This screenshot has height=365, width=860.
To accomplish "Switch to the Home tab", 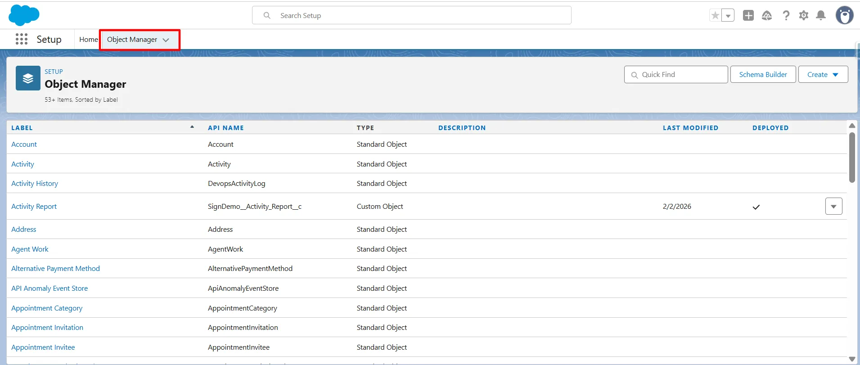I will 89,40.
